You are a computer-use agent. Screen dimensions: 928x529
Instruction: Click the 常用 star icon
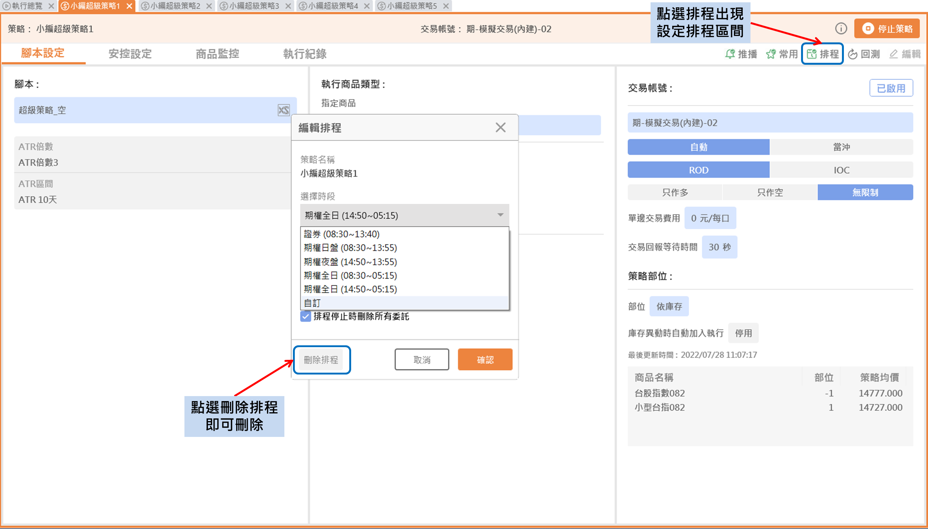(x=771, y=54)
